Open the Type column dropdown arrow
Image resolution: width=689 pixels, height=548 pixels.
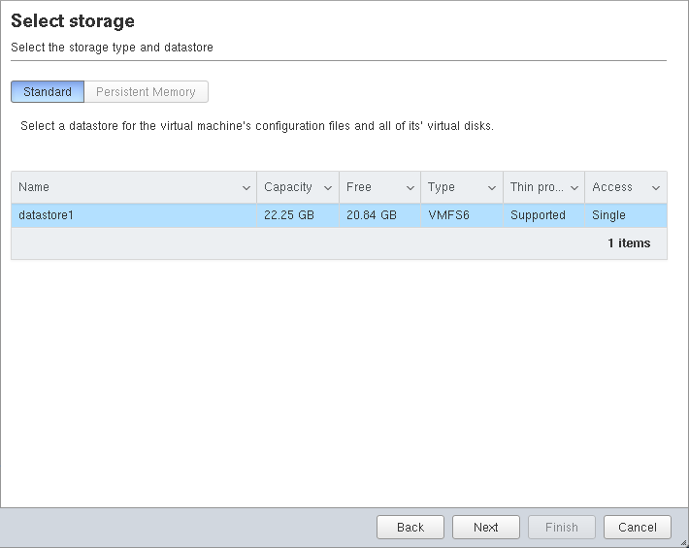pyautogui.click(x=492, y=188)
